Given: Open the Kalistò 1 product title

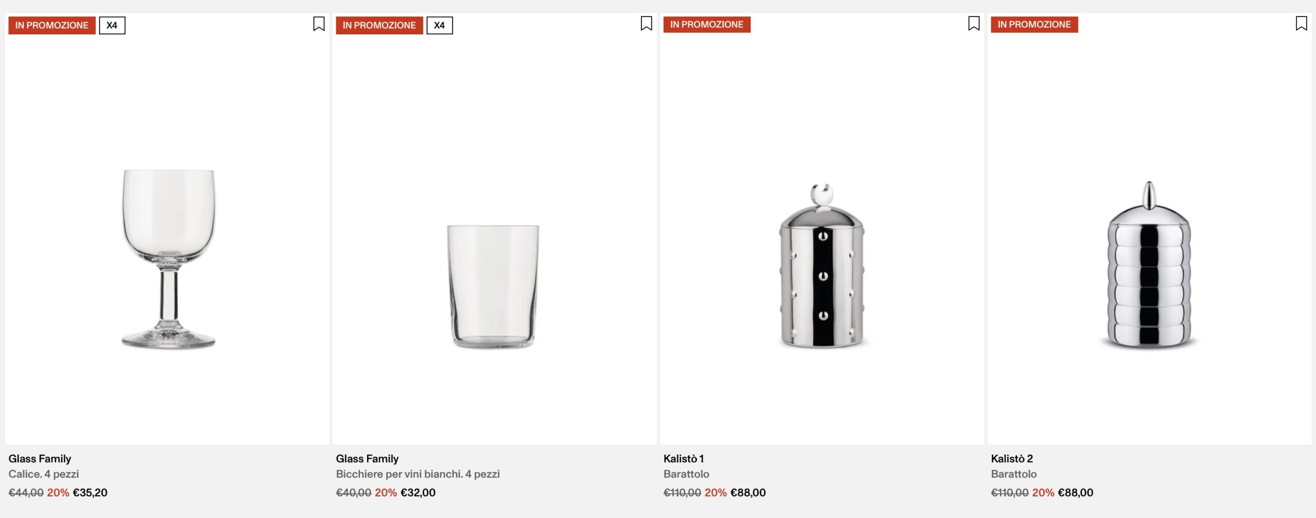Looking at the screenshot, I should click(684, 458).
